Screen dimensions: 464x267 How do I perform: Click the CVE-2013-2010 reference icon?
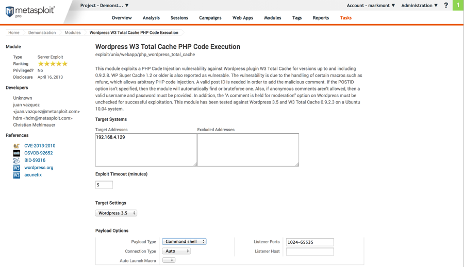click(x=16, y=146)
